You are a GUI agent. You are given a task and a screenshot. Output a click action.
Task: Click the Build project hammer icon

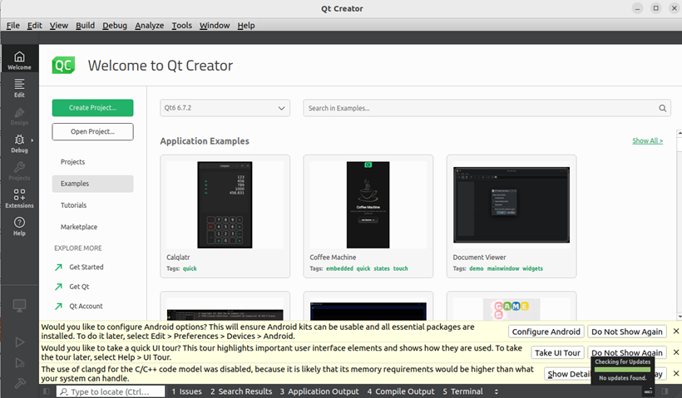20,383
